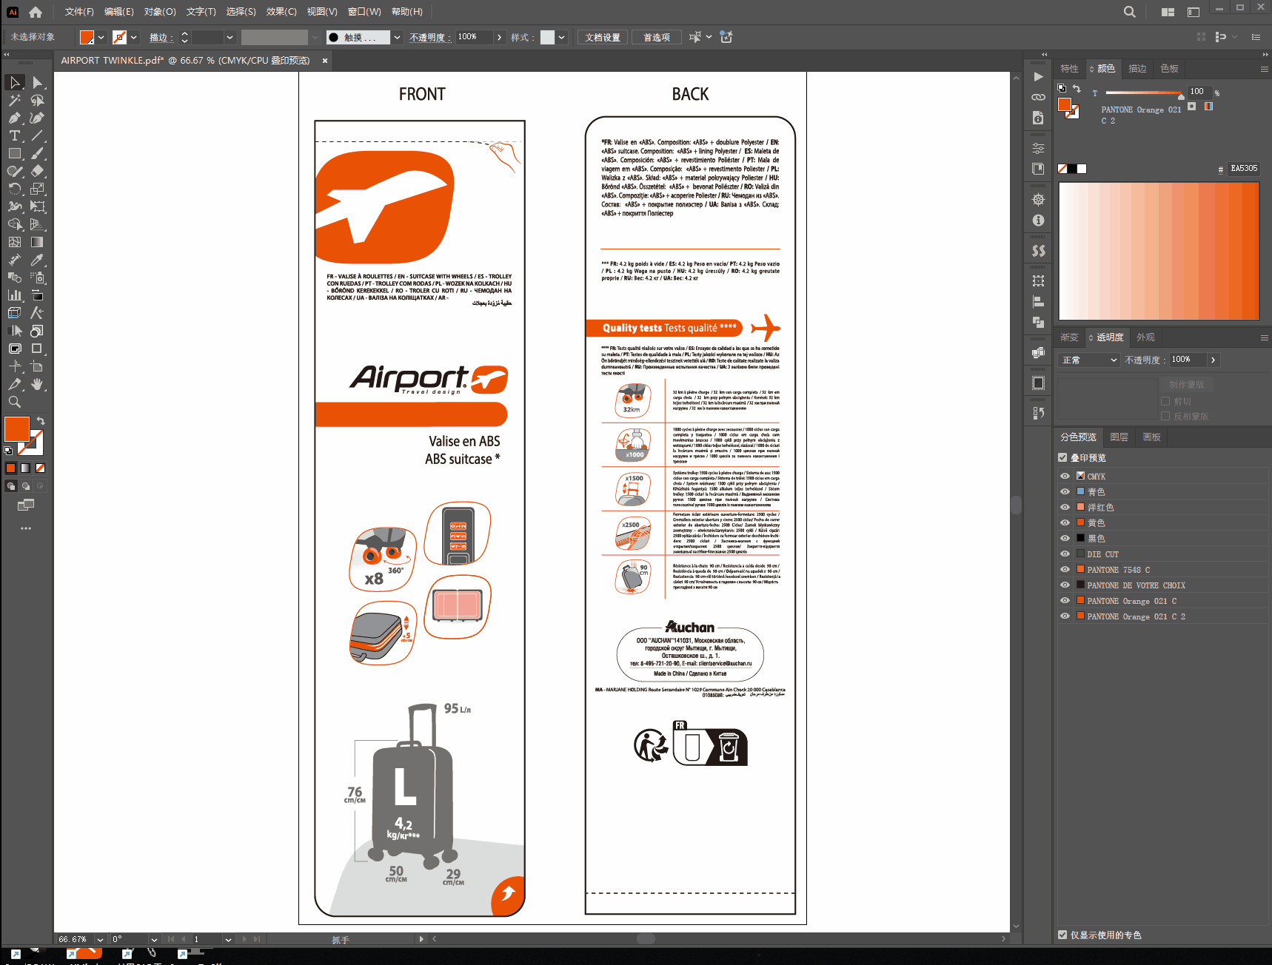This screenshot has height=965, width=1272.
Task: Swap fill and stroke colors in toolbar
Action: tap(41, 421)
